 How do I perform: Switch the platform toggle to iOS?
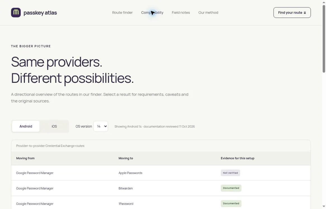click(54, 126)
